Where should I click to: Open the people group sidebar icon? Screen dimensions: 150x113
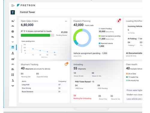point(13,64)
